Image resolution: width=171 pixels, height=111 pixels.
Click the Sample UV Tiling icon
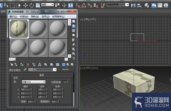[74, 35]
